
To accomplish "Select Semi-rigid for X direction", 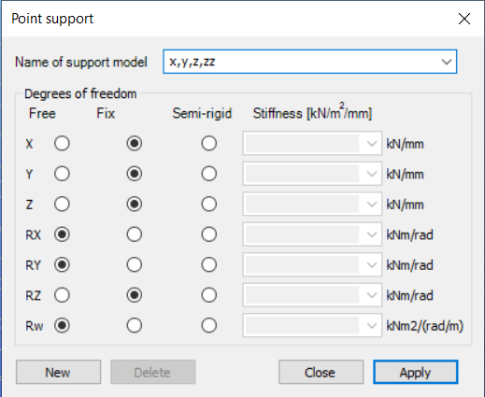I will pyautogui.click(x=208, y=144).
